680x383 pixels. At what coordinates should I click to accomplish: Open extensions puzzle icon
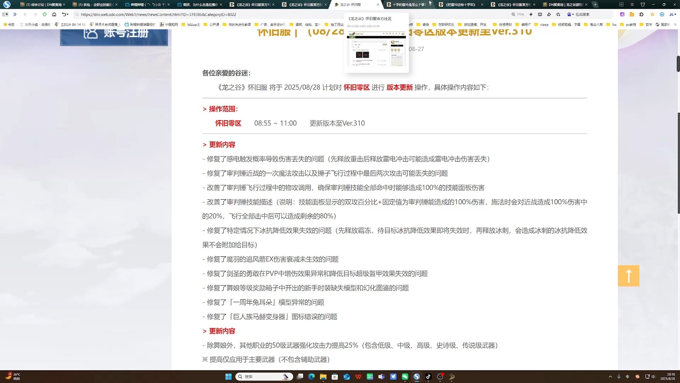pos(641,15)
